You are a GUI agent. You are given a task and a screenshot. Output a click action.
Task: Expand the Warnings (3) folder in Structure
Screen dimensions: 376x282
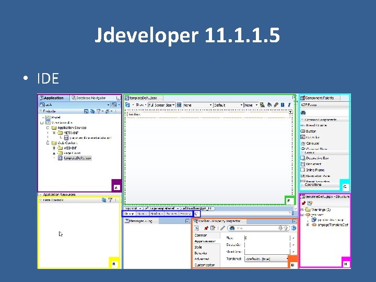point(302,209)
